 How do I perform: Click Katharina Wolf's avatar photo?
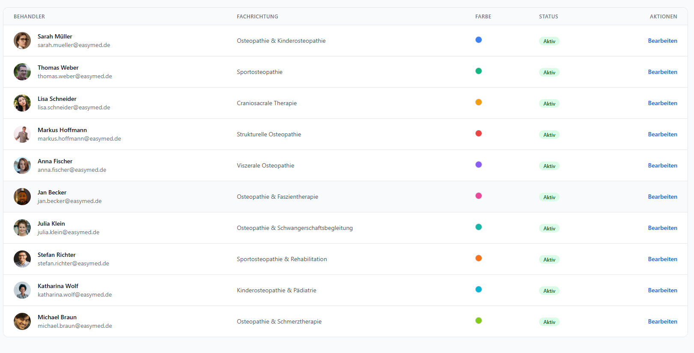click(22, 290)
